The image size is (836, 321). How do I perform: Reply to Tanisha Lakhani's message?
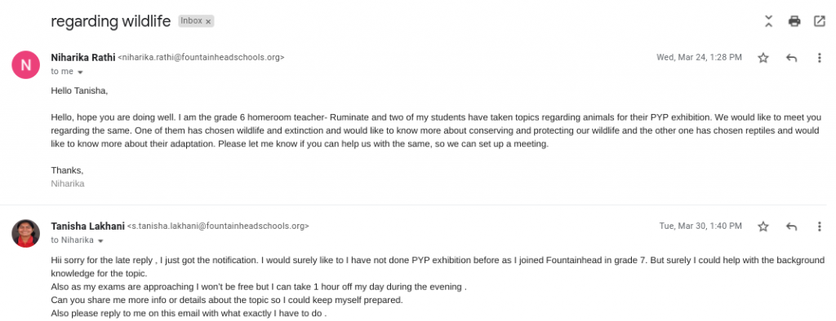tap(792, 226)
